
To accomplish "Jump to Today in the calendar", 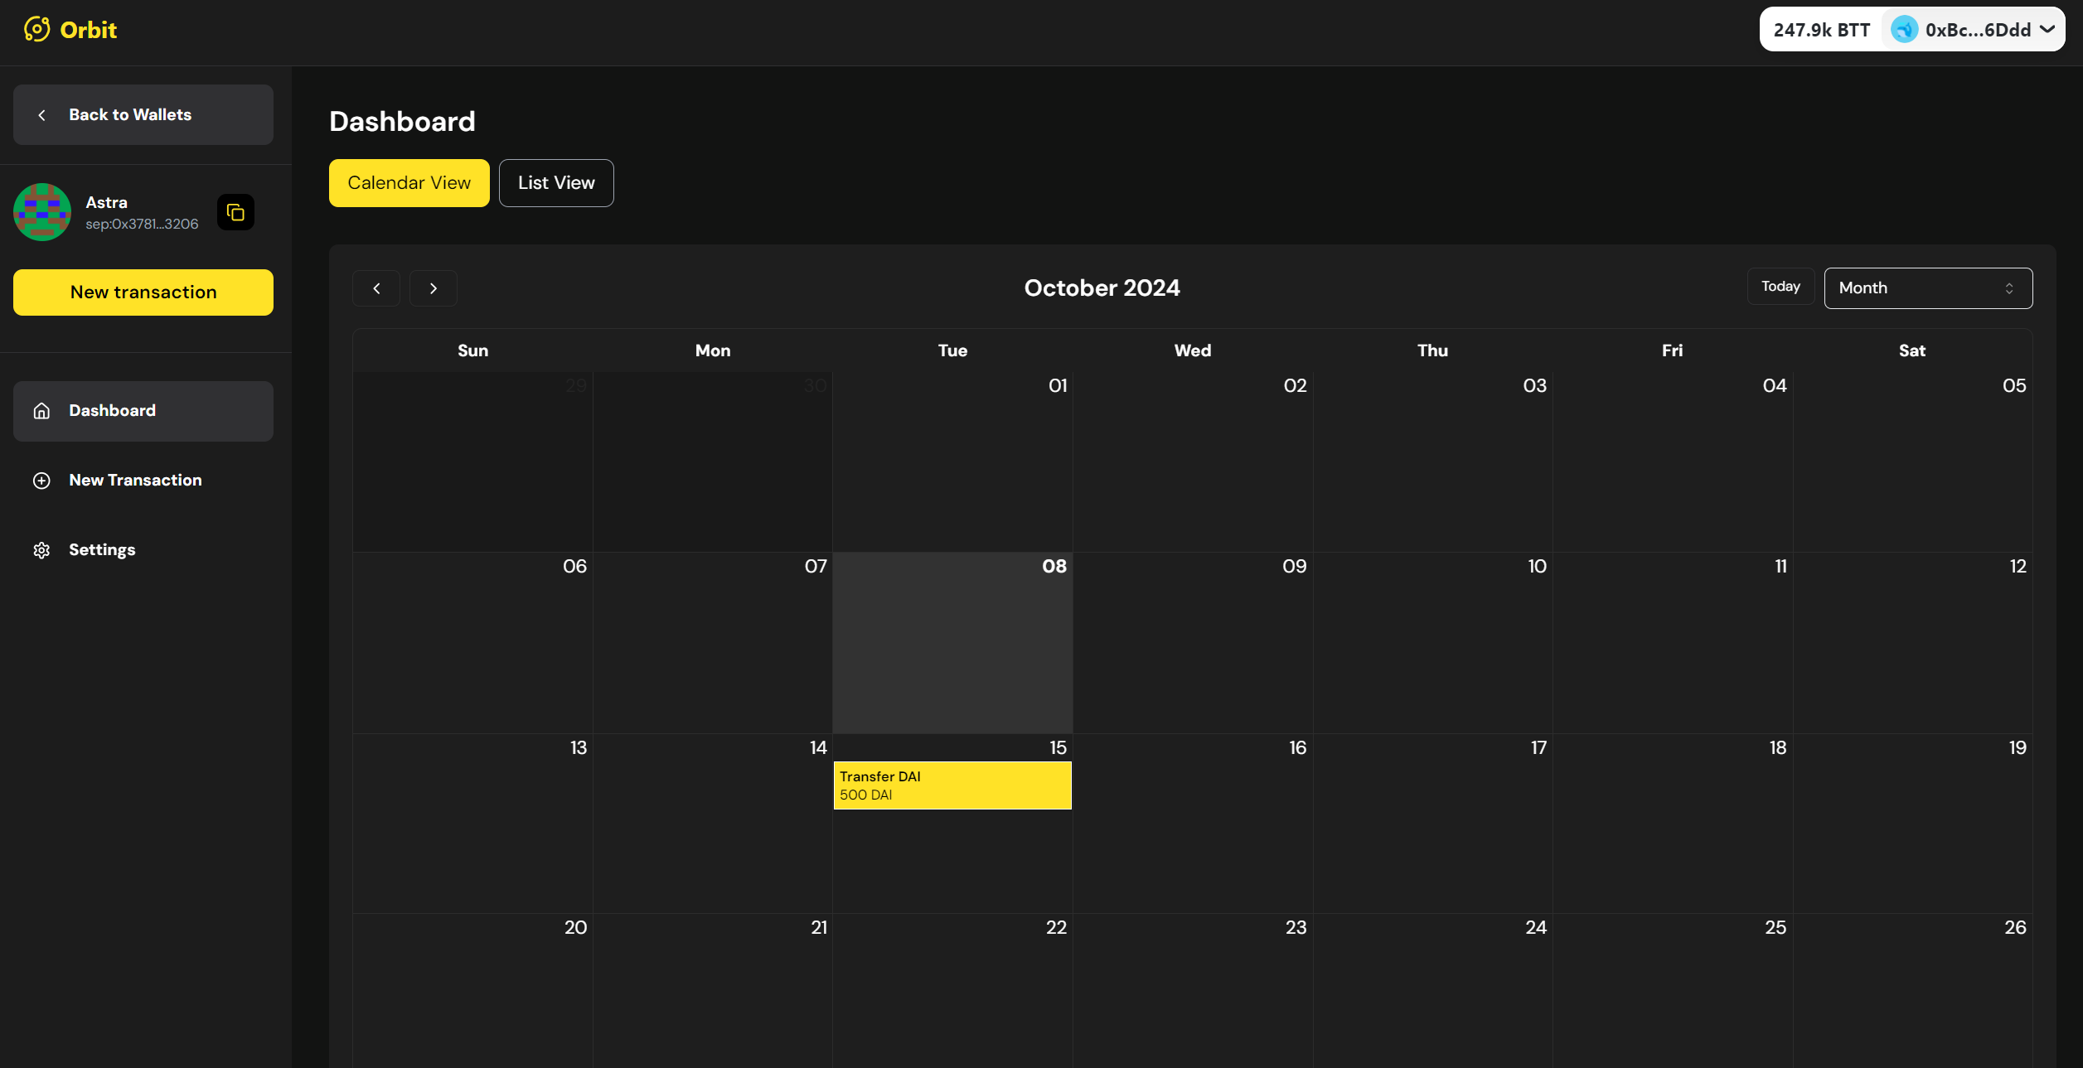I will (1780, 287).
